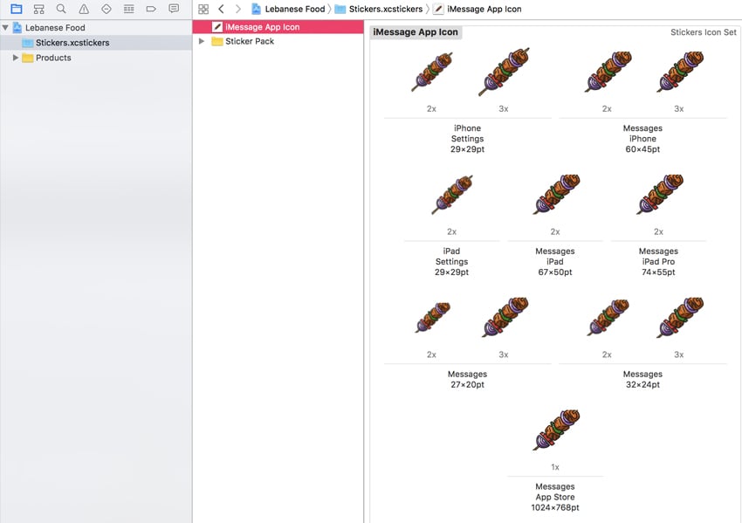
Task: Select Messages 32×24pt 3x icon
Action: click(x=679, y=317)
